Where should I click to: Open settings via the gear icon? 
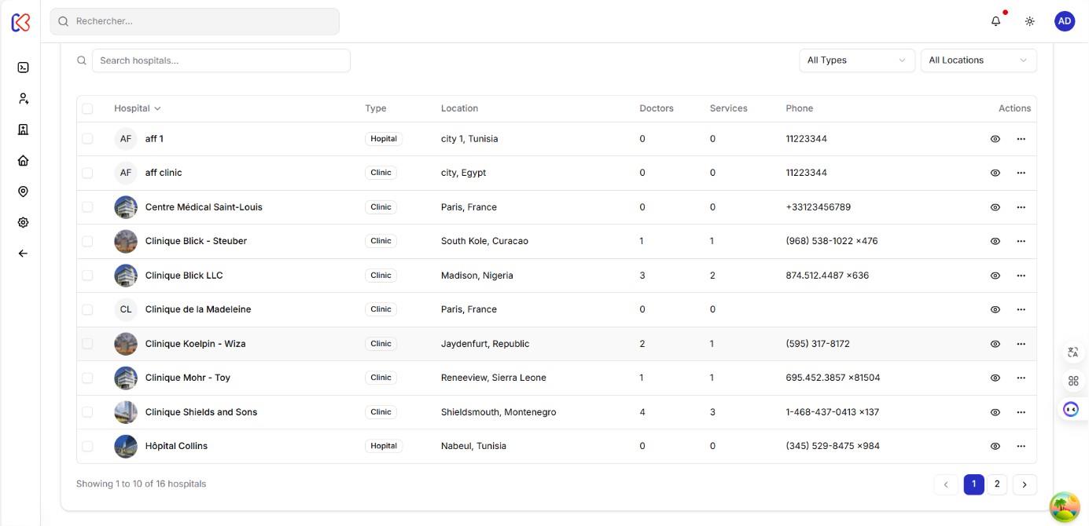pos(23,222)
